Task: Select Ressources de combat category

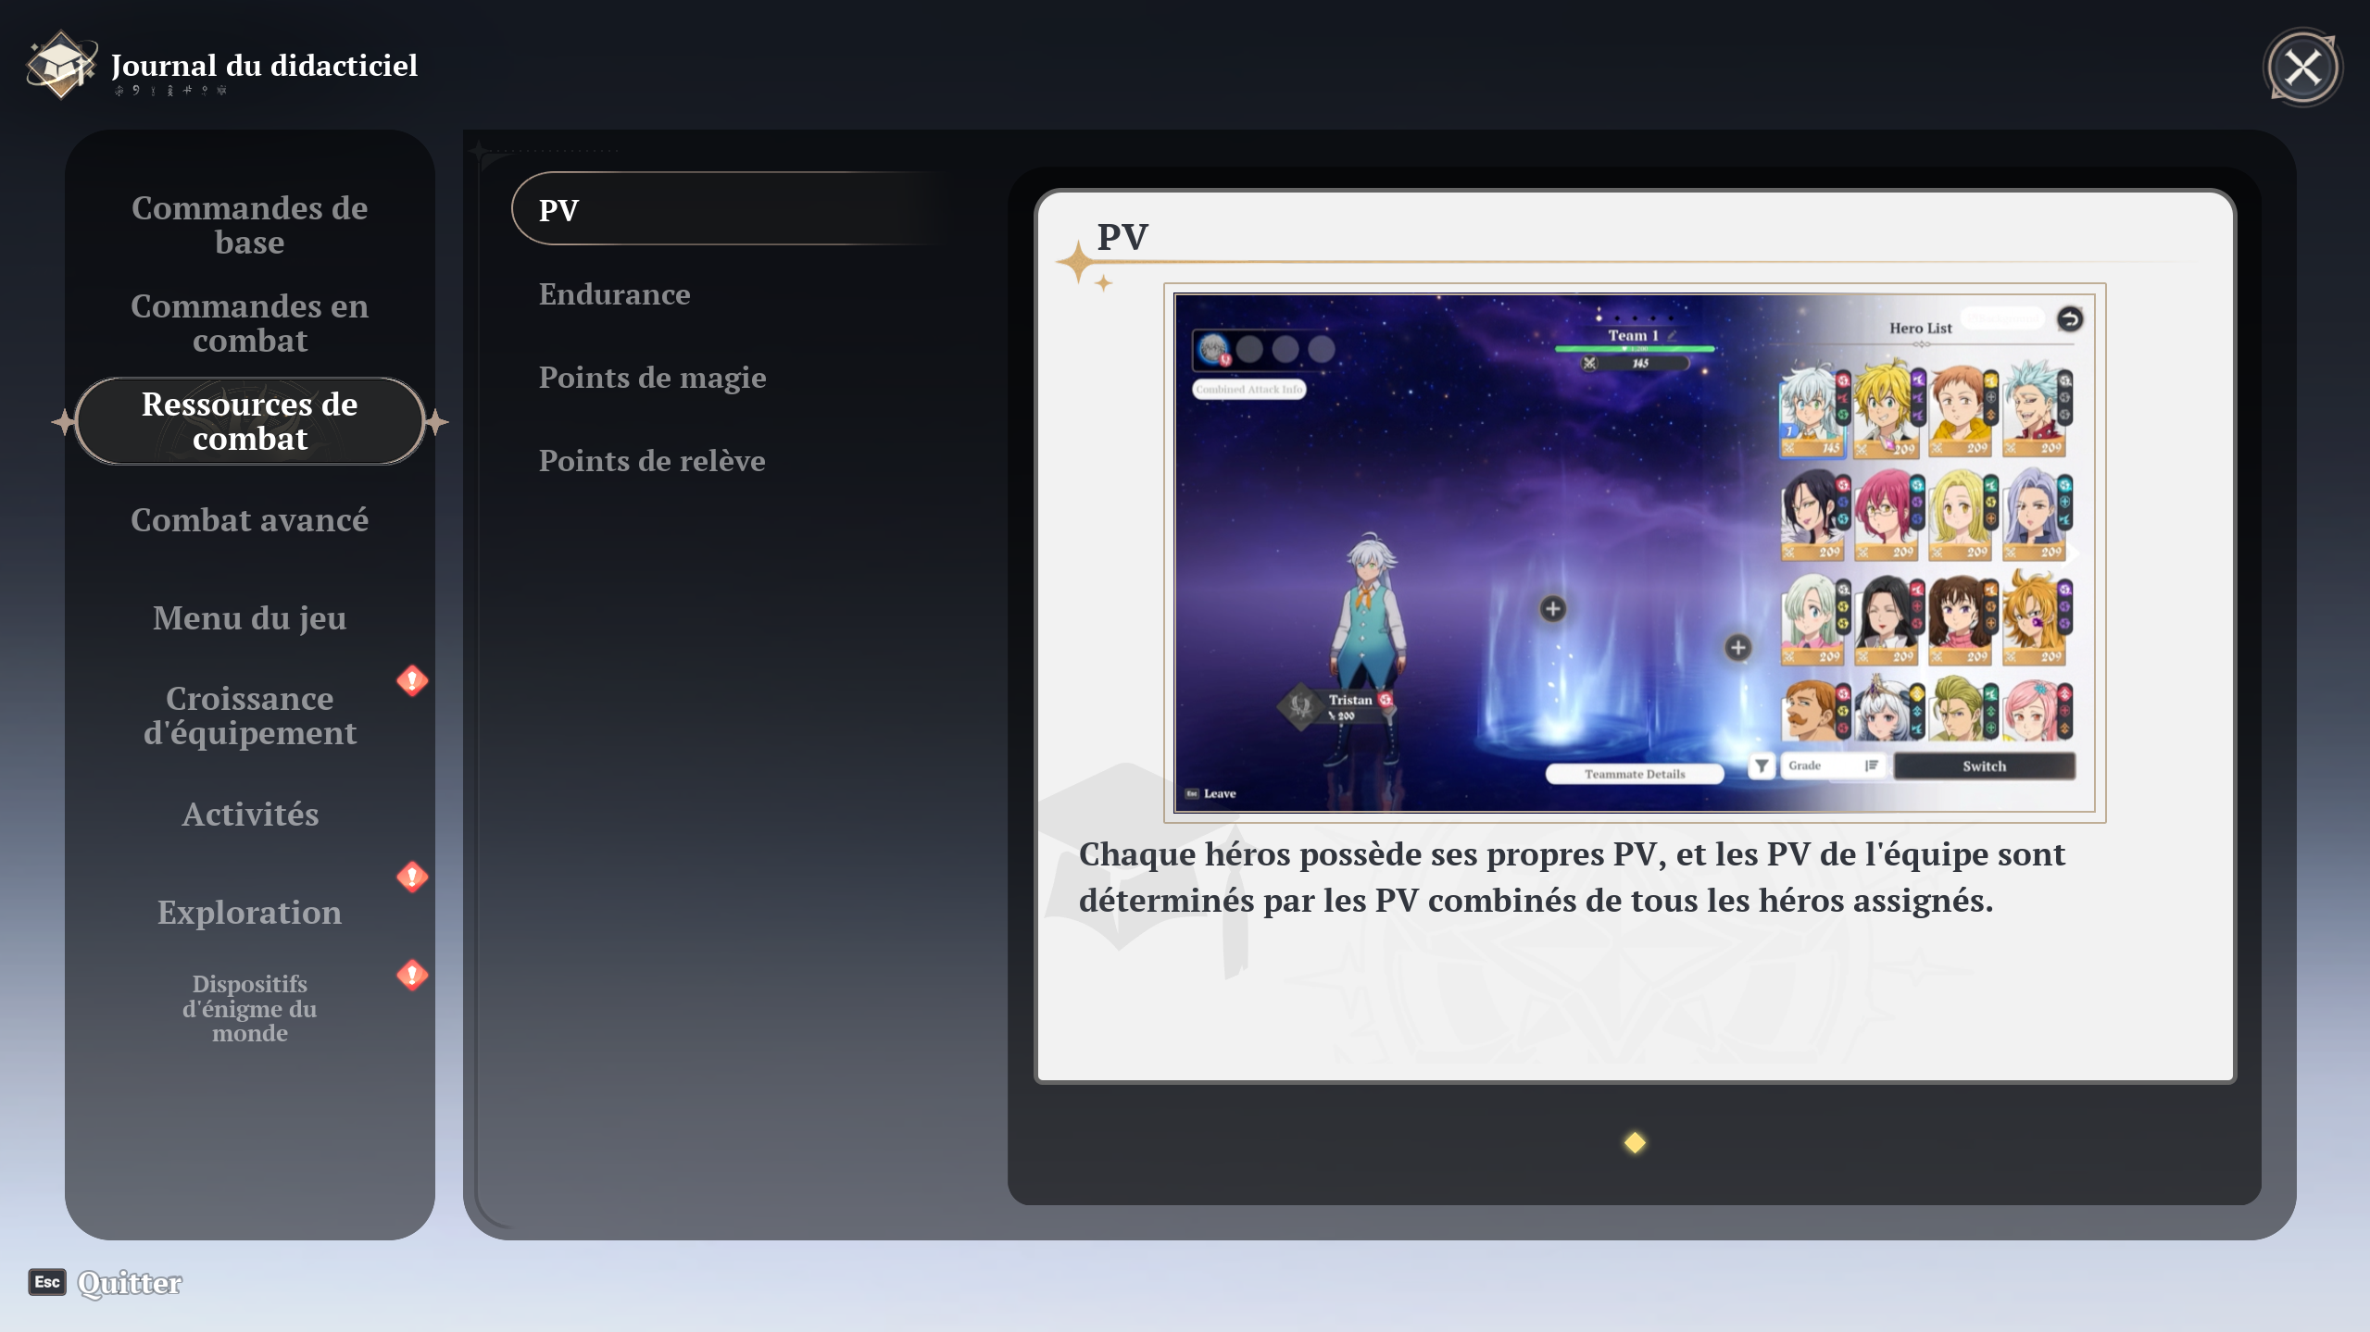Action: tap(249, 421)
